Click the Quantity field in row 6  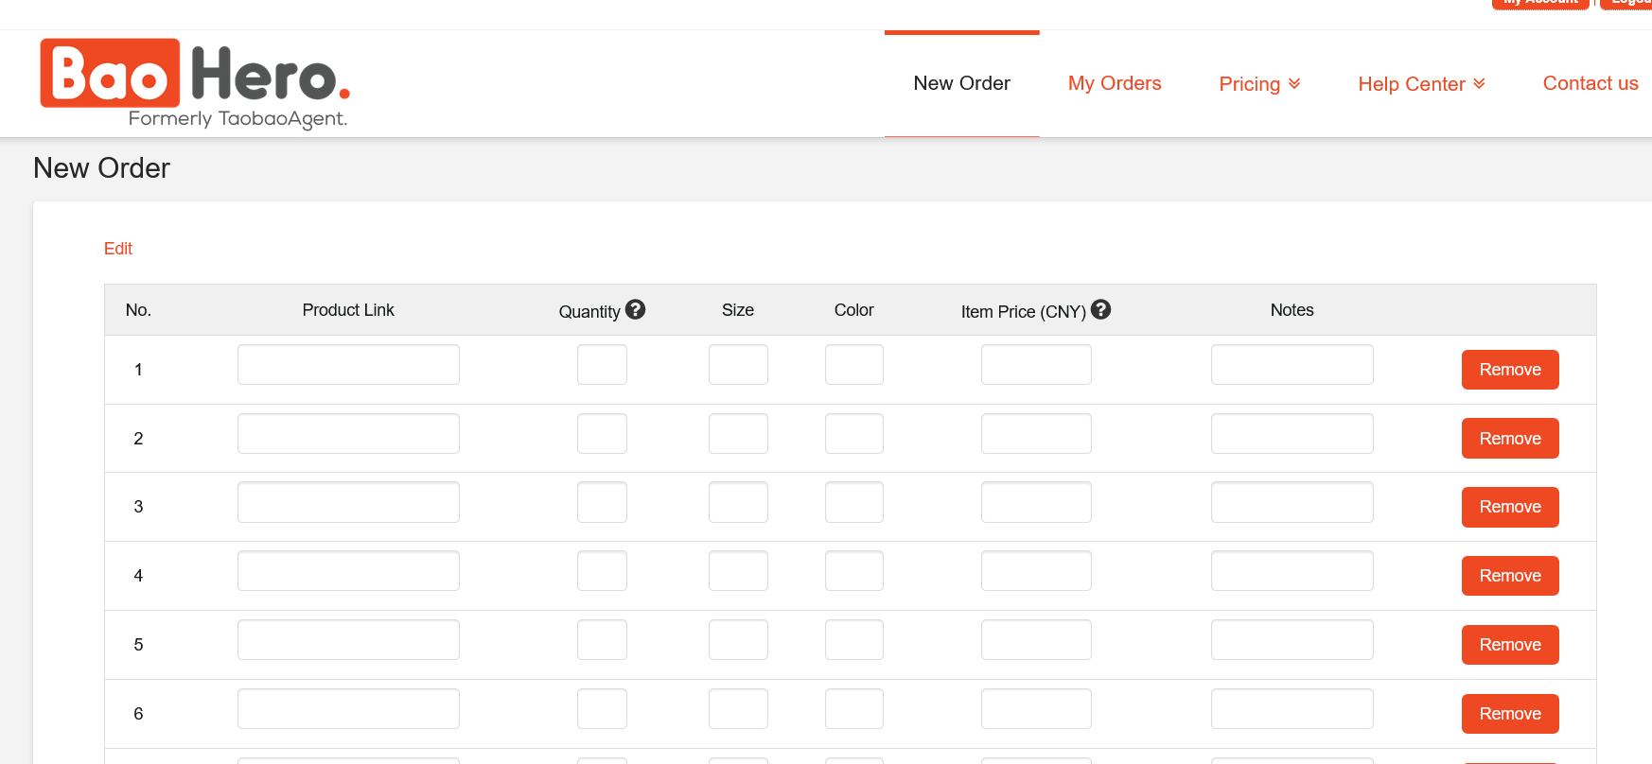tap(602, 709)
